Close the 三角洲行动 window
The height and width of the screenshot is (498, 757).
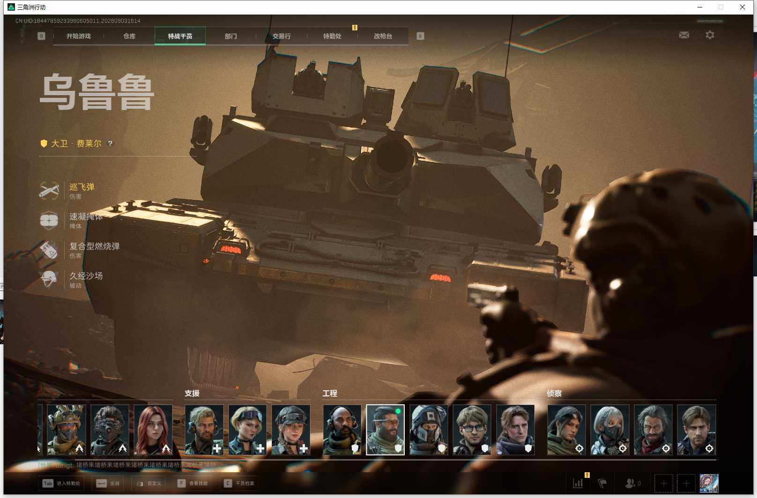(742, 7)
